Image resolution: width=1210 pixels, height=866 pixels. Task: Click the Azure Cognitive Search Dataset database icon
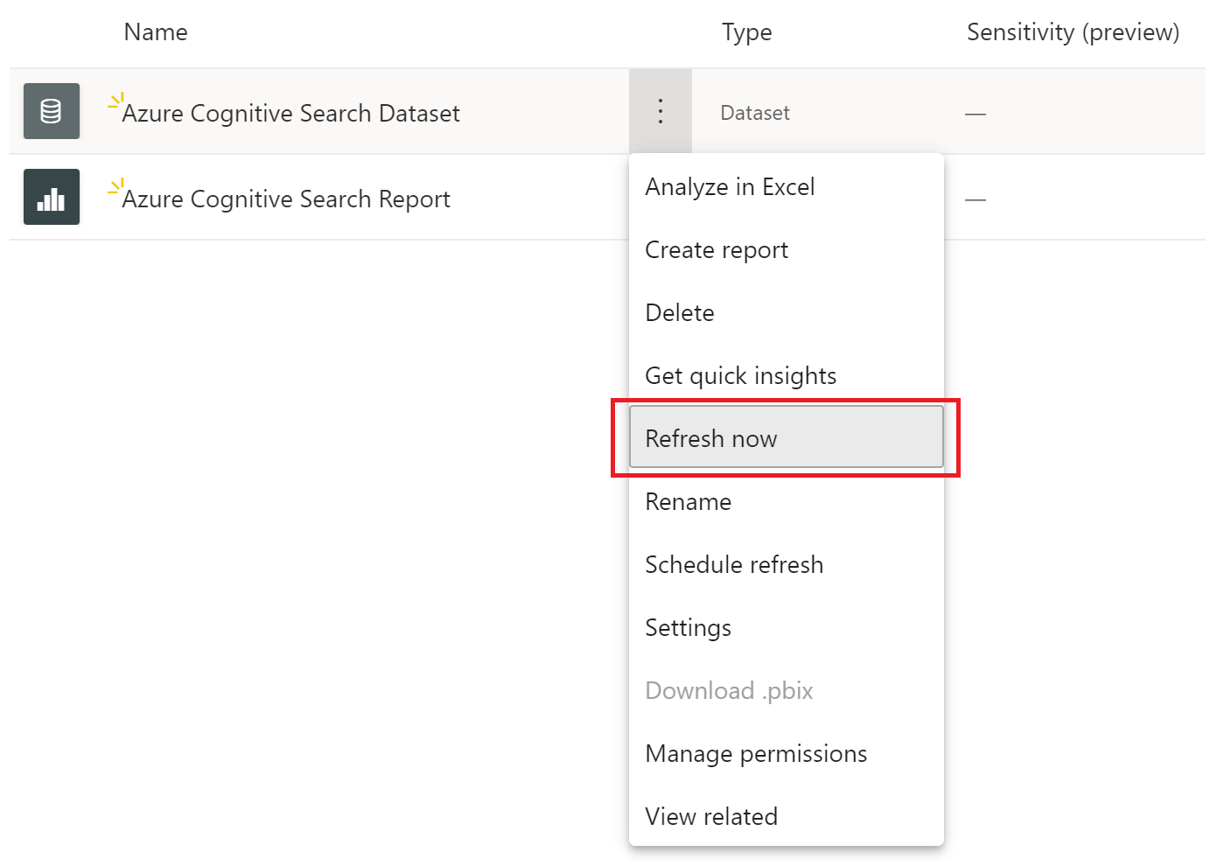click(x=52, y=111)
